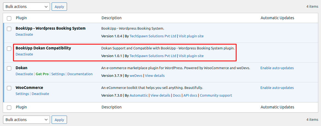
Task: Check the BookUpp Dokan Compatibility plugin checkbox
Action: pos(9,48)
